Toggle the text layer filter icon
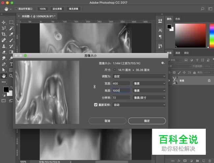The image size is (214, 163). tap(197, 60)
